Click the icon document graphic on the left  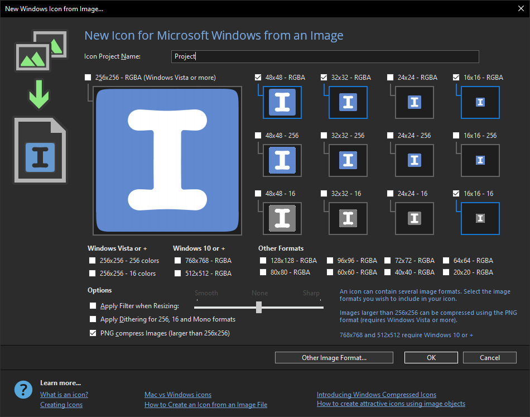pos(40,150)
